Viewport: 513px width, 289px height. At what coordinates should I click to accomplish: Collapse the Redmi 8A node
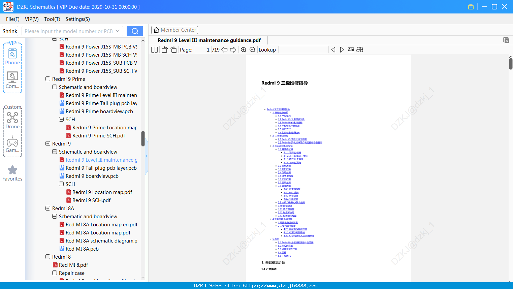pos(48,208)
